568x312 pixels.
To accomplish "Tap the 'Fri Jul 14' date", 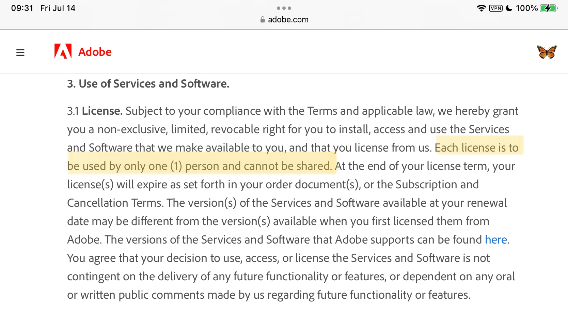I will (x=58, y=8).
